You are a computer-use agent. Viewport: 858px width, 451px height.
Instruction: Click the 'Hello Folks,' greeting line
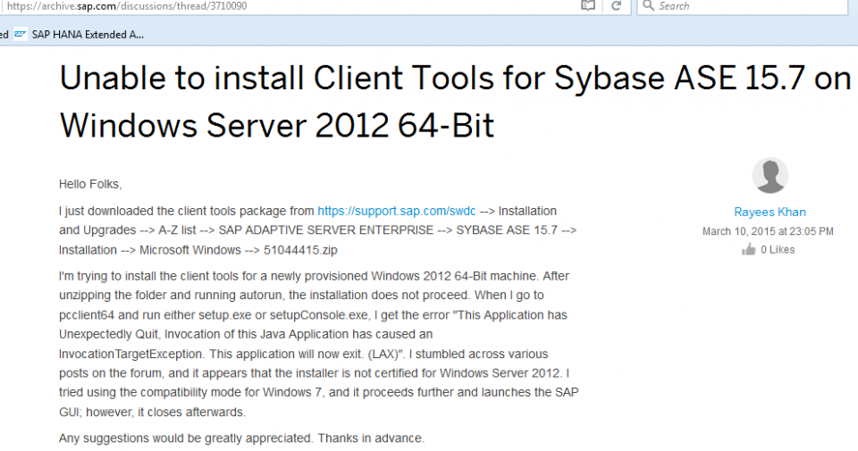pos(89,184)
